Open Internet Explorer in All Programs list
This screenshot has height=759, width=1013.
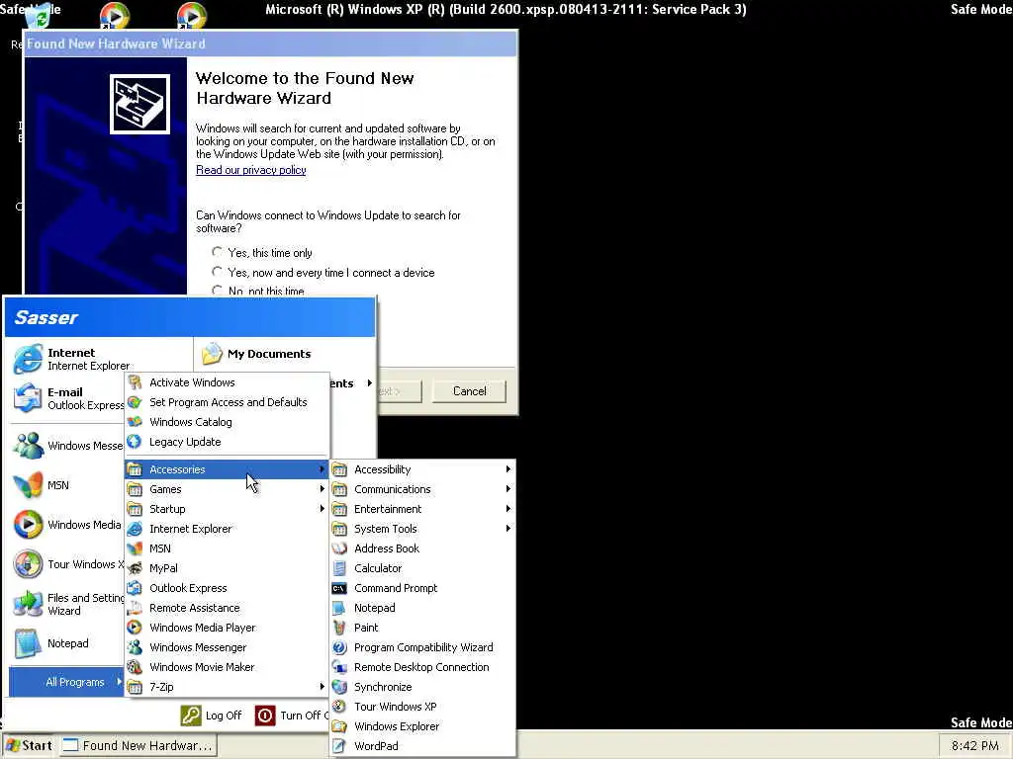click(227, 529)
